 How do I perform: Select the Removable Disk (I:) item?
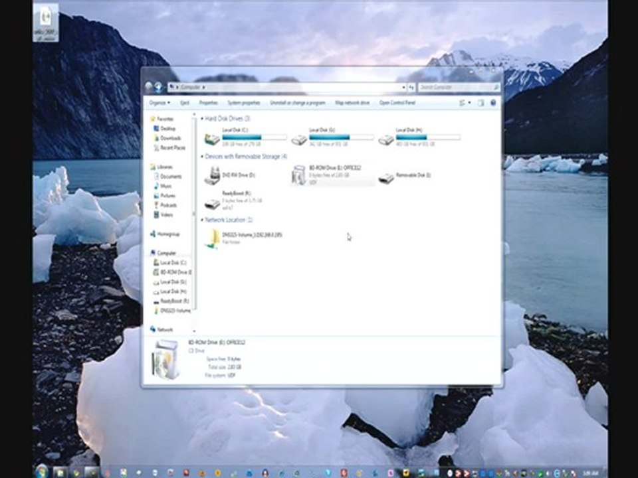[x=405, y=176]
